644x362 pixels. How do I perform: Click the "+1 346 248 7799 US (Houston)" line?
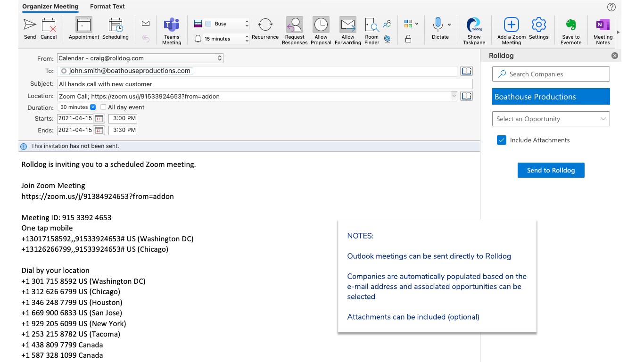(72, 303)
